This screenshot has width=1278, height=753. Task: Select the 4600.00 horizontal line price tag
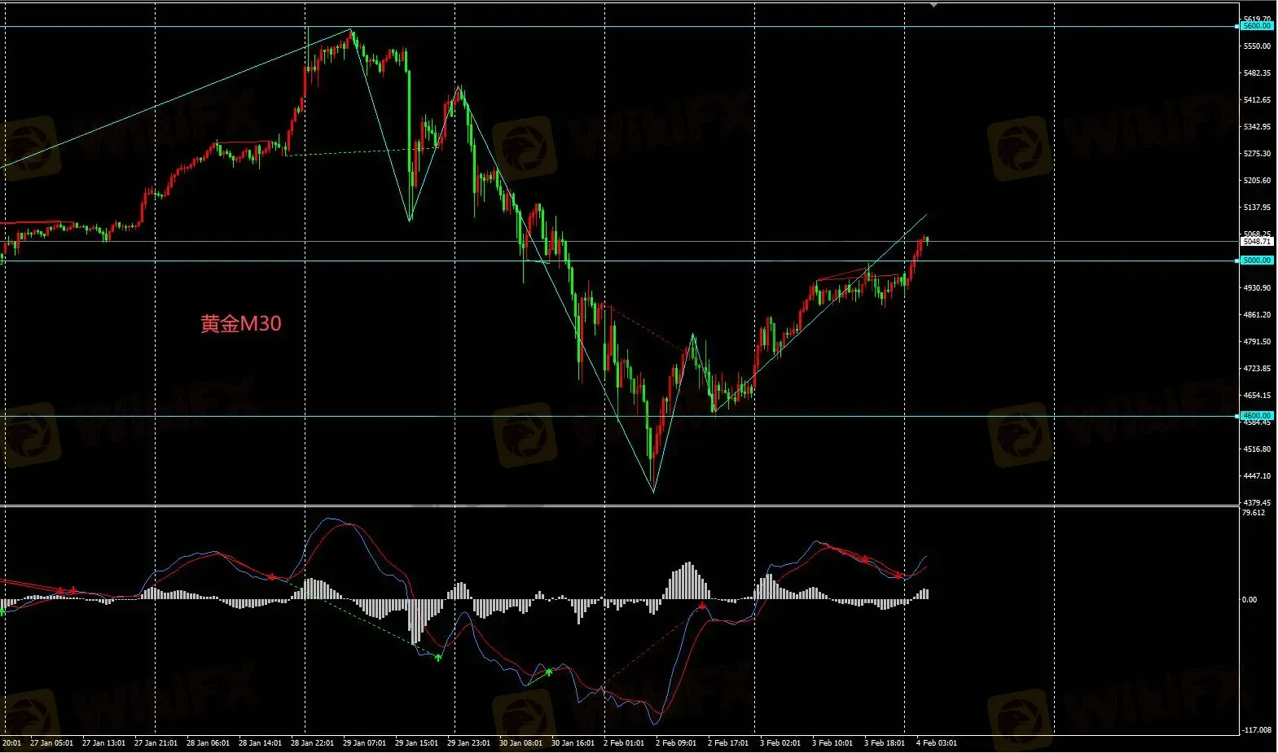point(1257,416)
